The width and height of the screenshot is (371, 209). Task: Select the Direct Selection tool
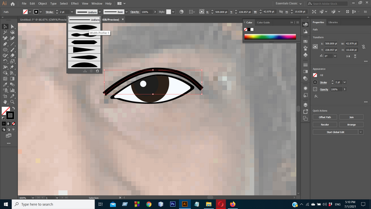point(12,27)
